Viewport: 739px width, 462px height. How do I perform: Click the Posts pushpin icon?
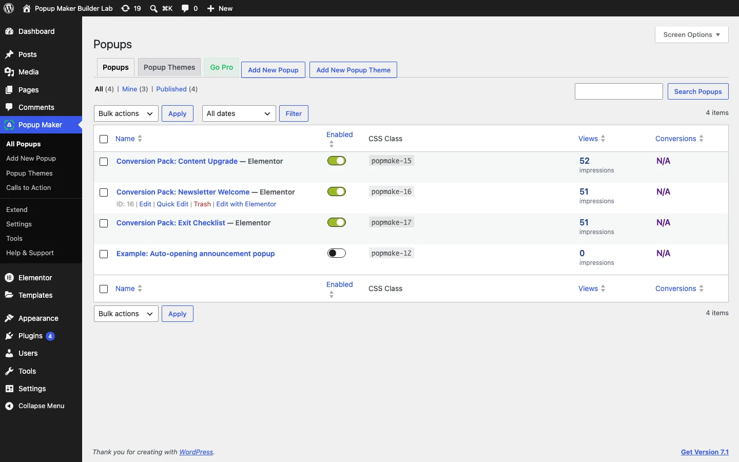9,54
